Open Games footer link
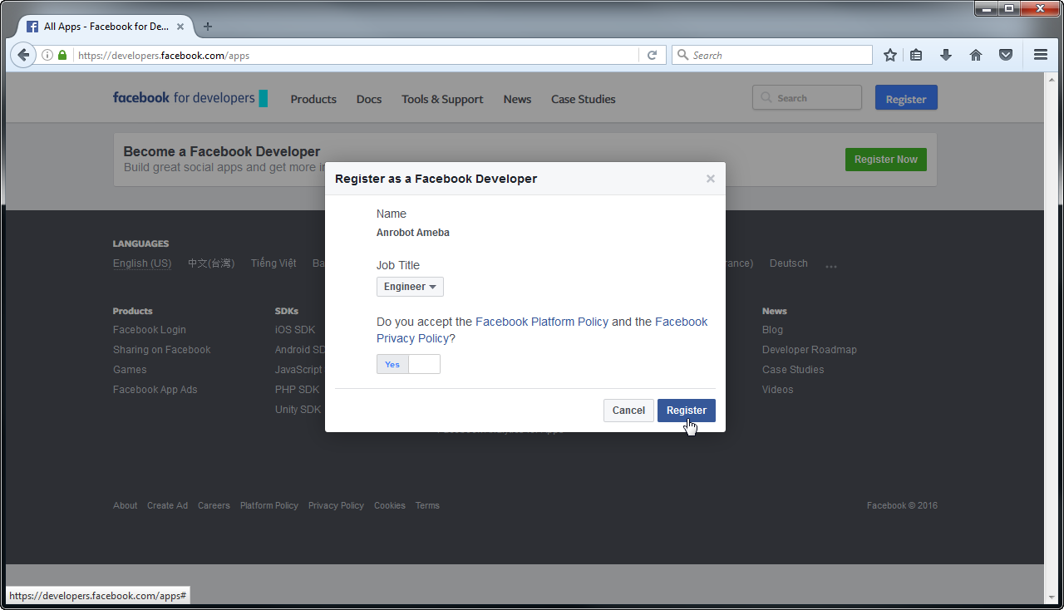Viewport: 1064px width, 610px height. [130, 370]
